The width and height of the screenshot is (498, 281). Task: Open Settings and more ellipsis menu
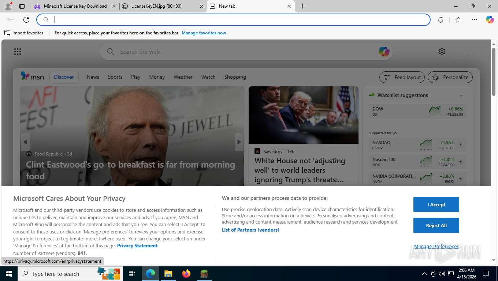click(x=475, y=20)
